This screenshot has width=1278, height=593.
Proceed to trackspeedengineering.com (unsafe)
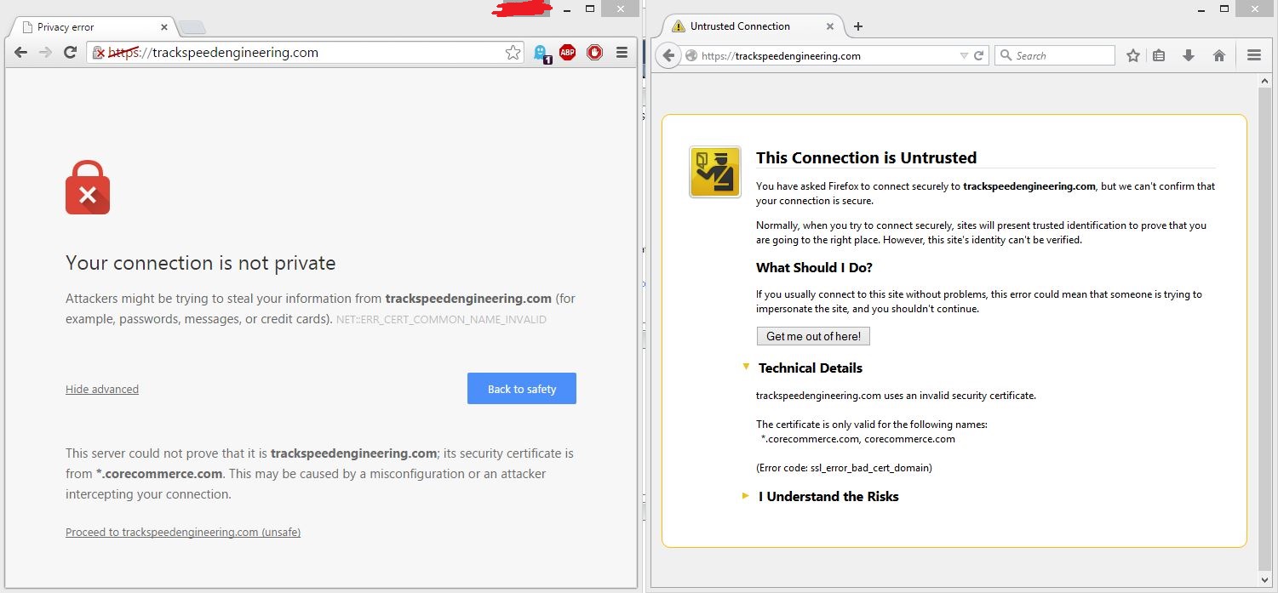[183, 533]
